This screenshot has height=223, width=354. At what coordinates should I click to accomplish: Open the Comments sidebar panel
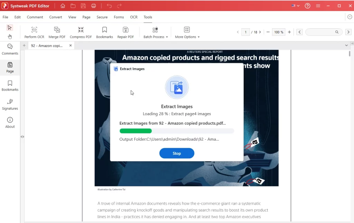(x=10, y=49)
